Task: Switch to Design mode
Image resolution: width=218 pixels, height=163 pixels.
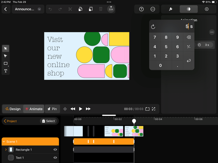Action: [13, 109]
